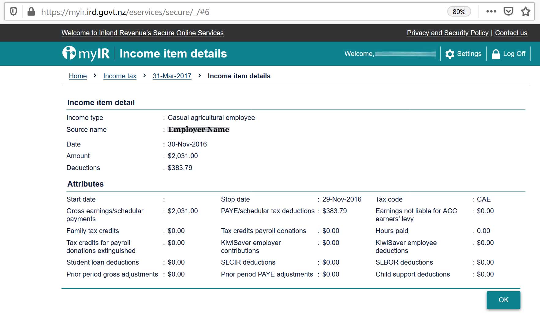
Task: Navigate to Home via breadcrumb link
Action: click(78, 76)
